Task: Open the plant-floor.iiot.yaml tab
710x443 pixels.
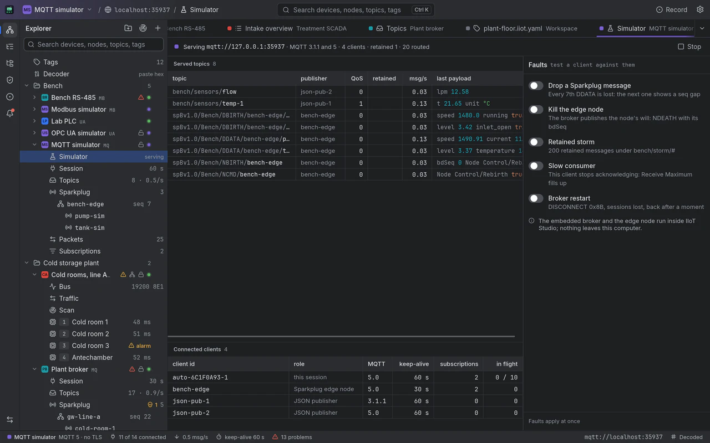Action: click(x=522, y=28)
